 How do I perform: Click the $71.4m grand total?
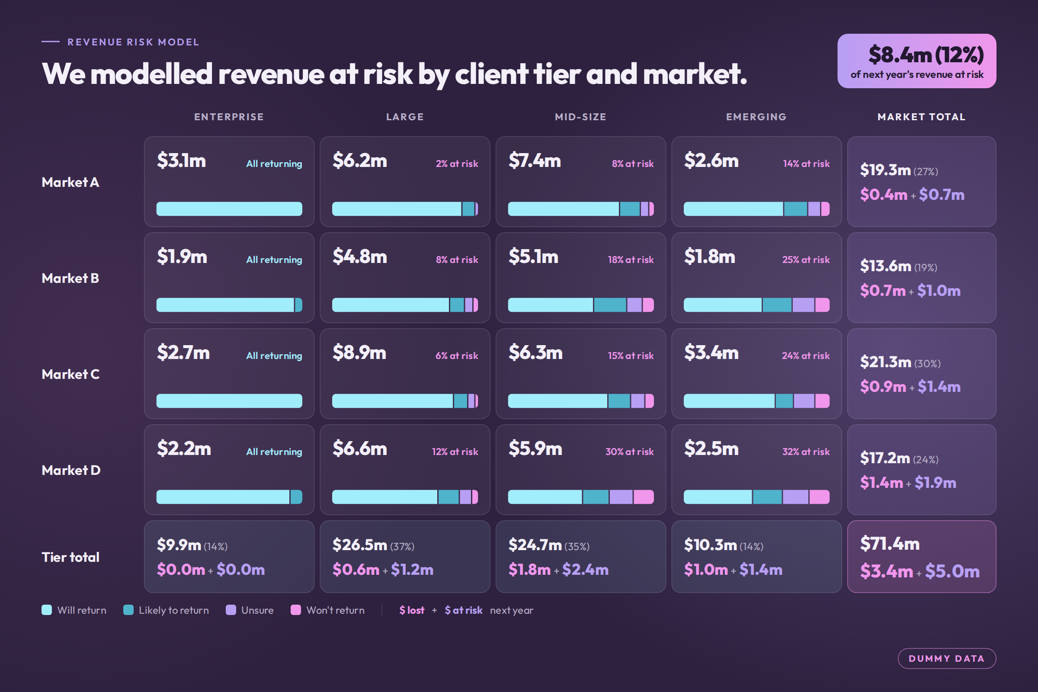coord(890,544)
